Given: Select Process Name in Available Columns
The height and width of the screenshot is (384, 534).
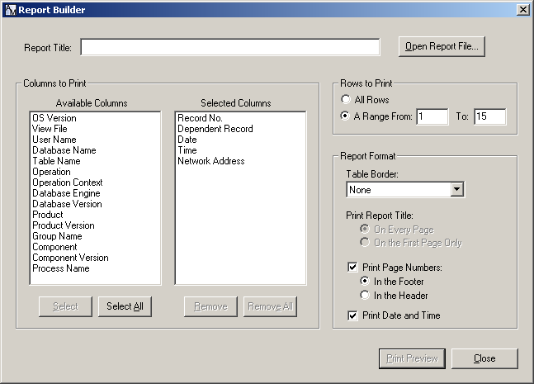Looking at the screenshot, I should [x=60, y=268].
